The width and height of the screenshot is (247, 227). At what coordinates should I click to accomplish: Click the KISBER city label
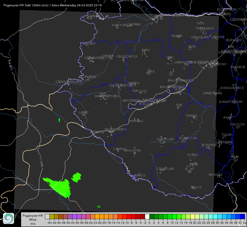[177, 36]
